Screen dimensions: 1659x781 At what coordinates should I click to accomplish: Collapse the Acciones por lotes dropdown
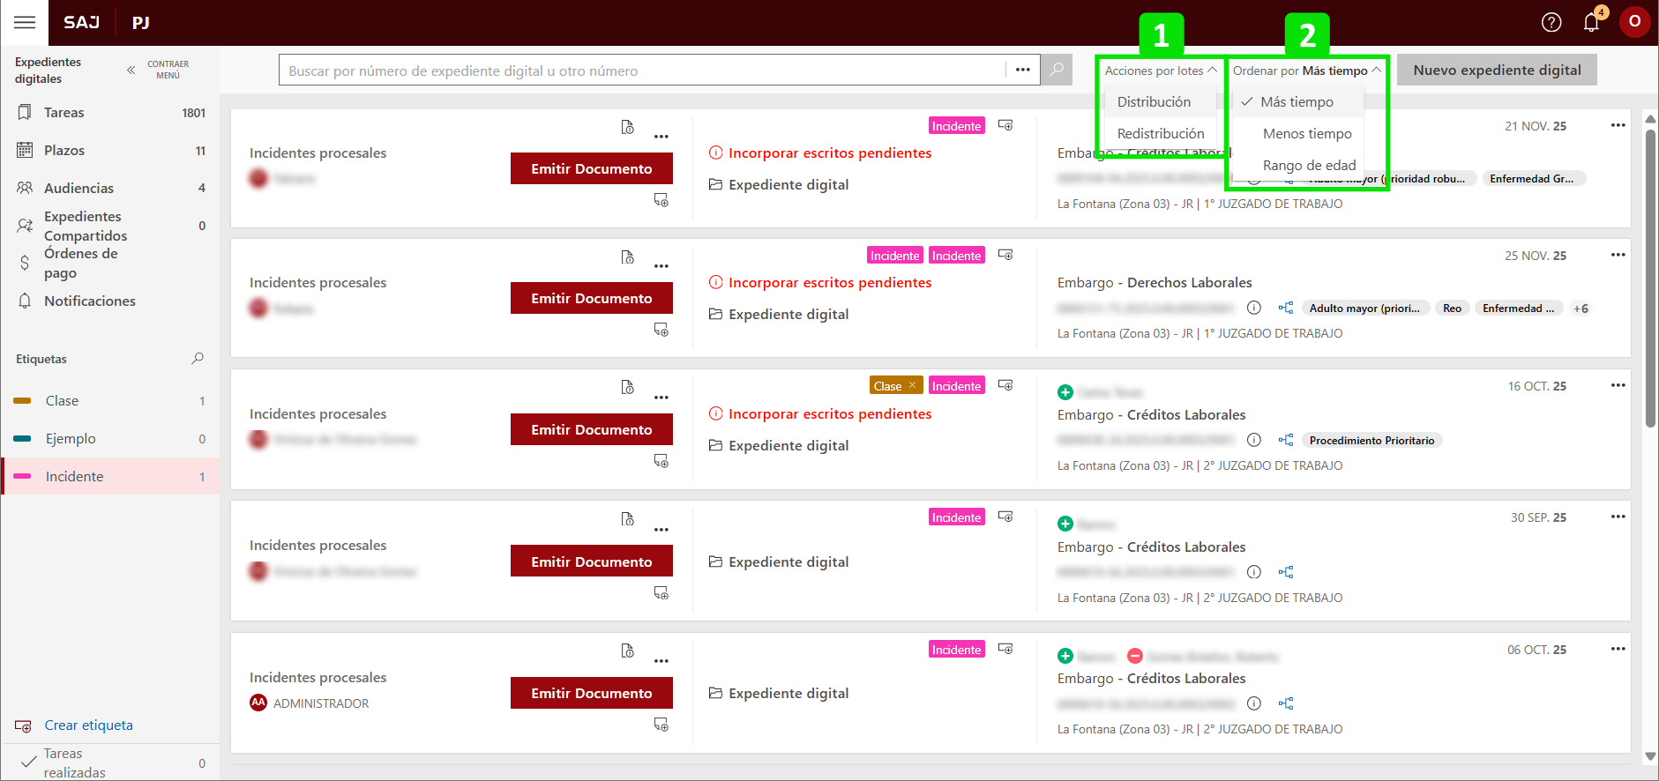[x=1160, y=71]
